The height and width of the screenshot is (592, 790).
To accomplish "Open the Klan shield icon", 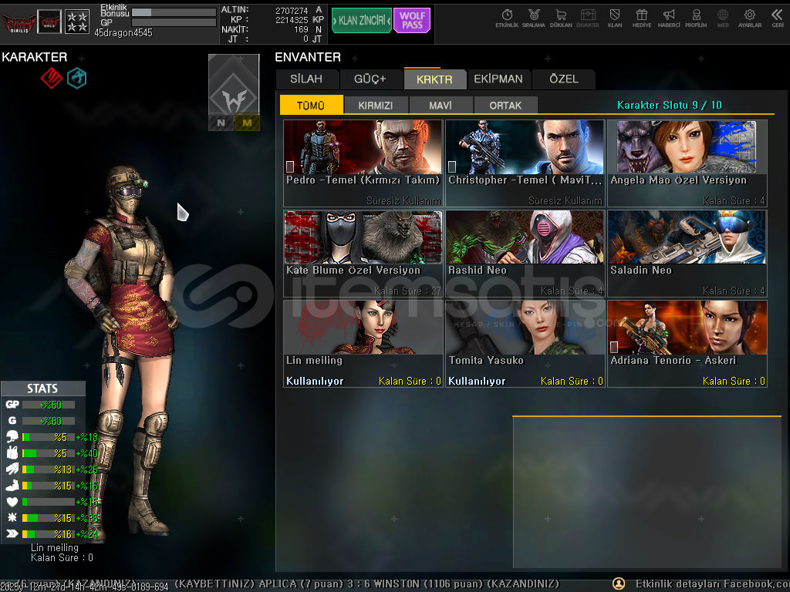I will tap(615, 18).
